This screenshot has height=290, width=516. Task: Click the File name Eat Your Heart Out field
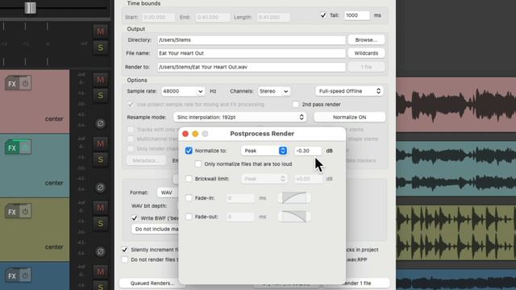coord(252,53)
